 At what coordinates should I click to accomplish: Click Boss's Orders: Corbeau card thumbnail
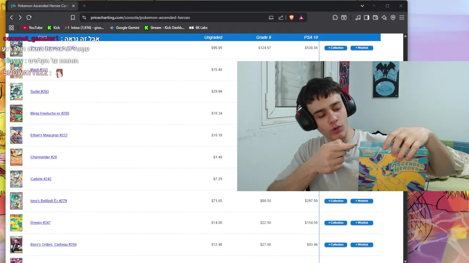(x=16, y=245)
